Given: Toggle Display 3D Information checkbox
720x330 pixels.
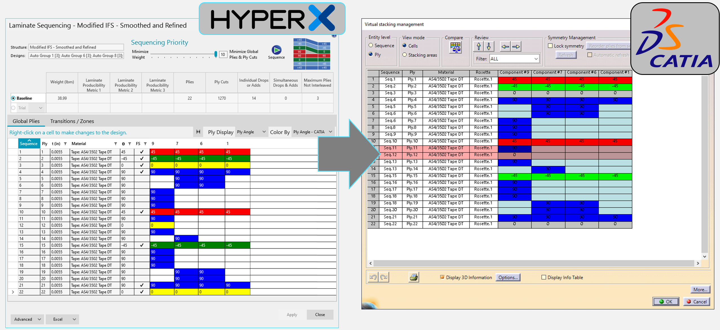Looking at the screenshot, I should (x=442, y=277).
